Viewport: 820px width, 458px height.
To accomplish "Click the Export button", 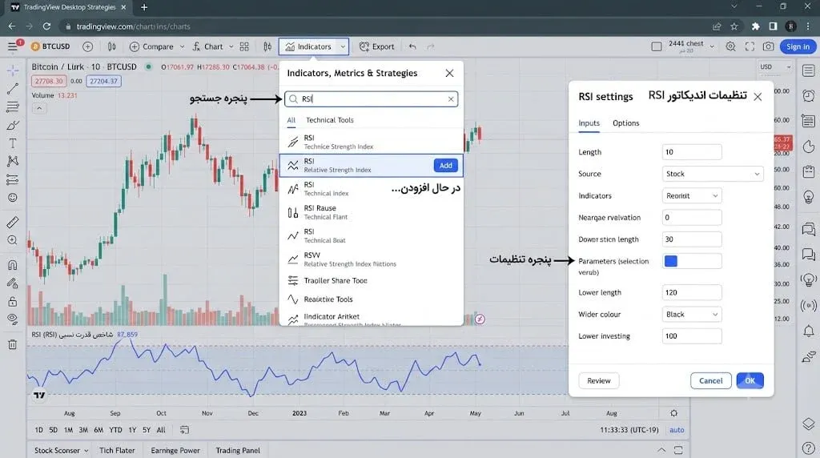I will pos(376,46).
